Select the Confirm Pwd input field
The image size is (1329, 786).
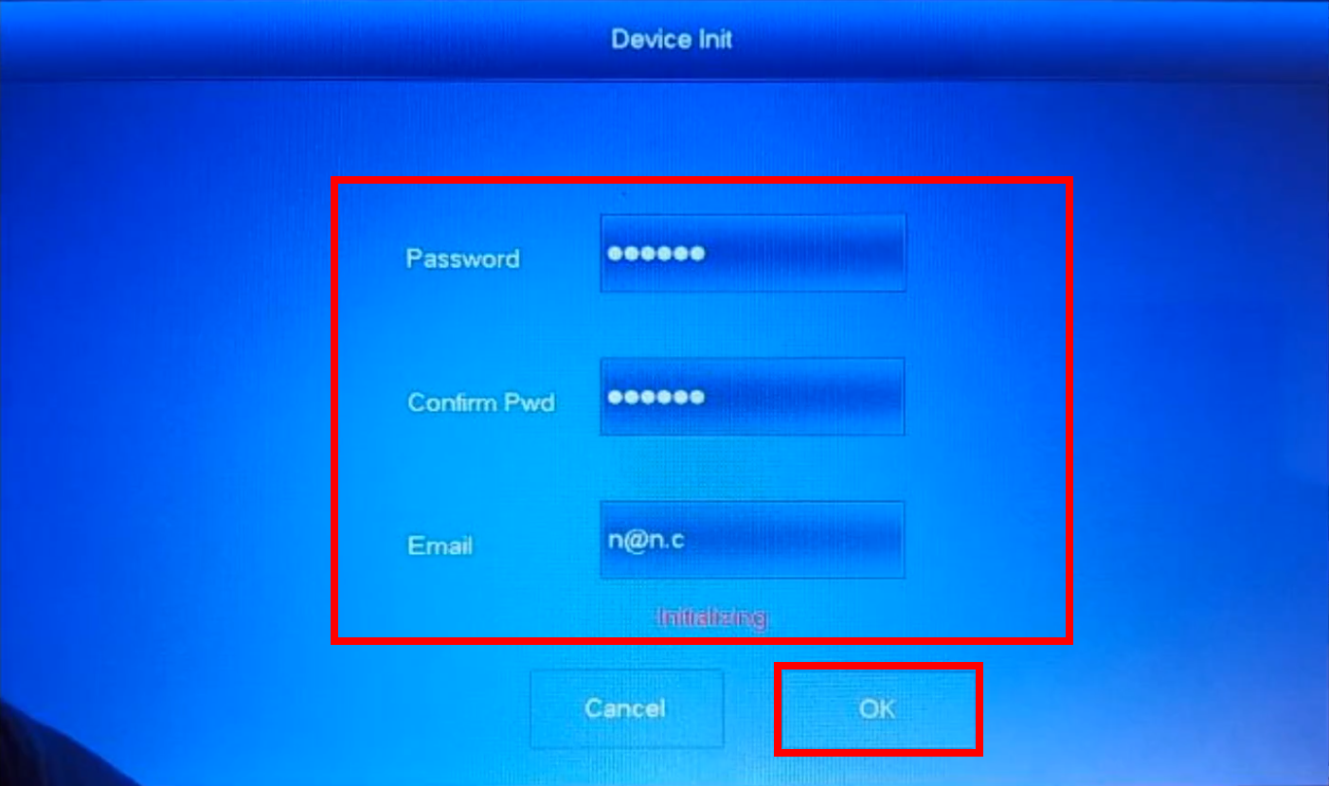pos(752,397)
